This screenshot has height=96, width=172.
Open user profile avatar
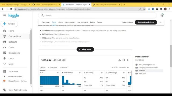coord(162,15)
